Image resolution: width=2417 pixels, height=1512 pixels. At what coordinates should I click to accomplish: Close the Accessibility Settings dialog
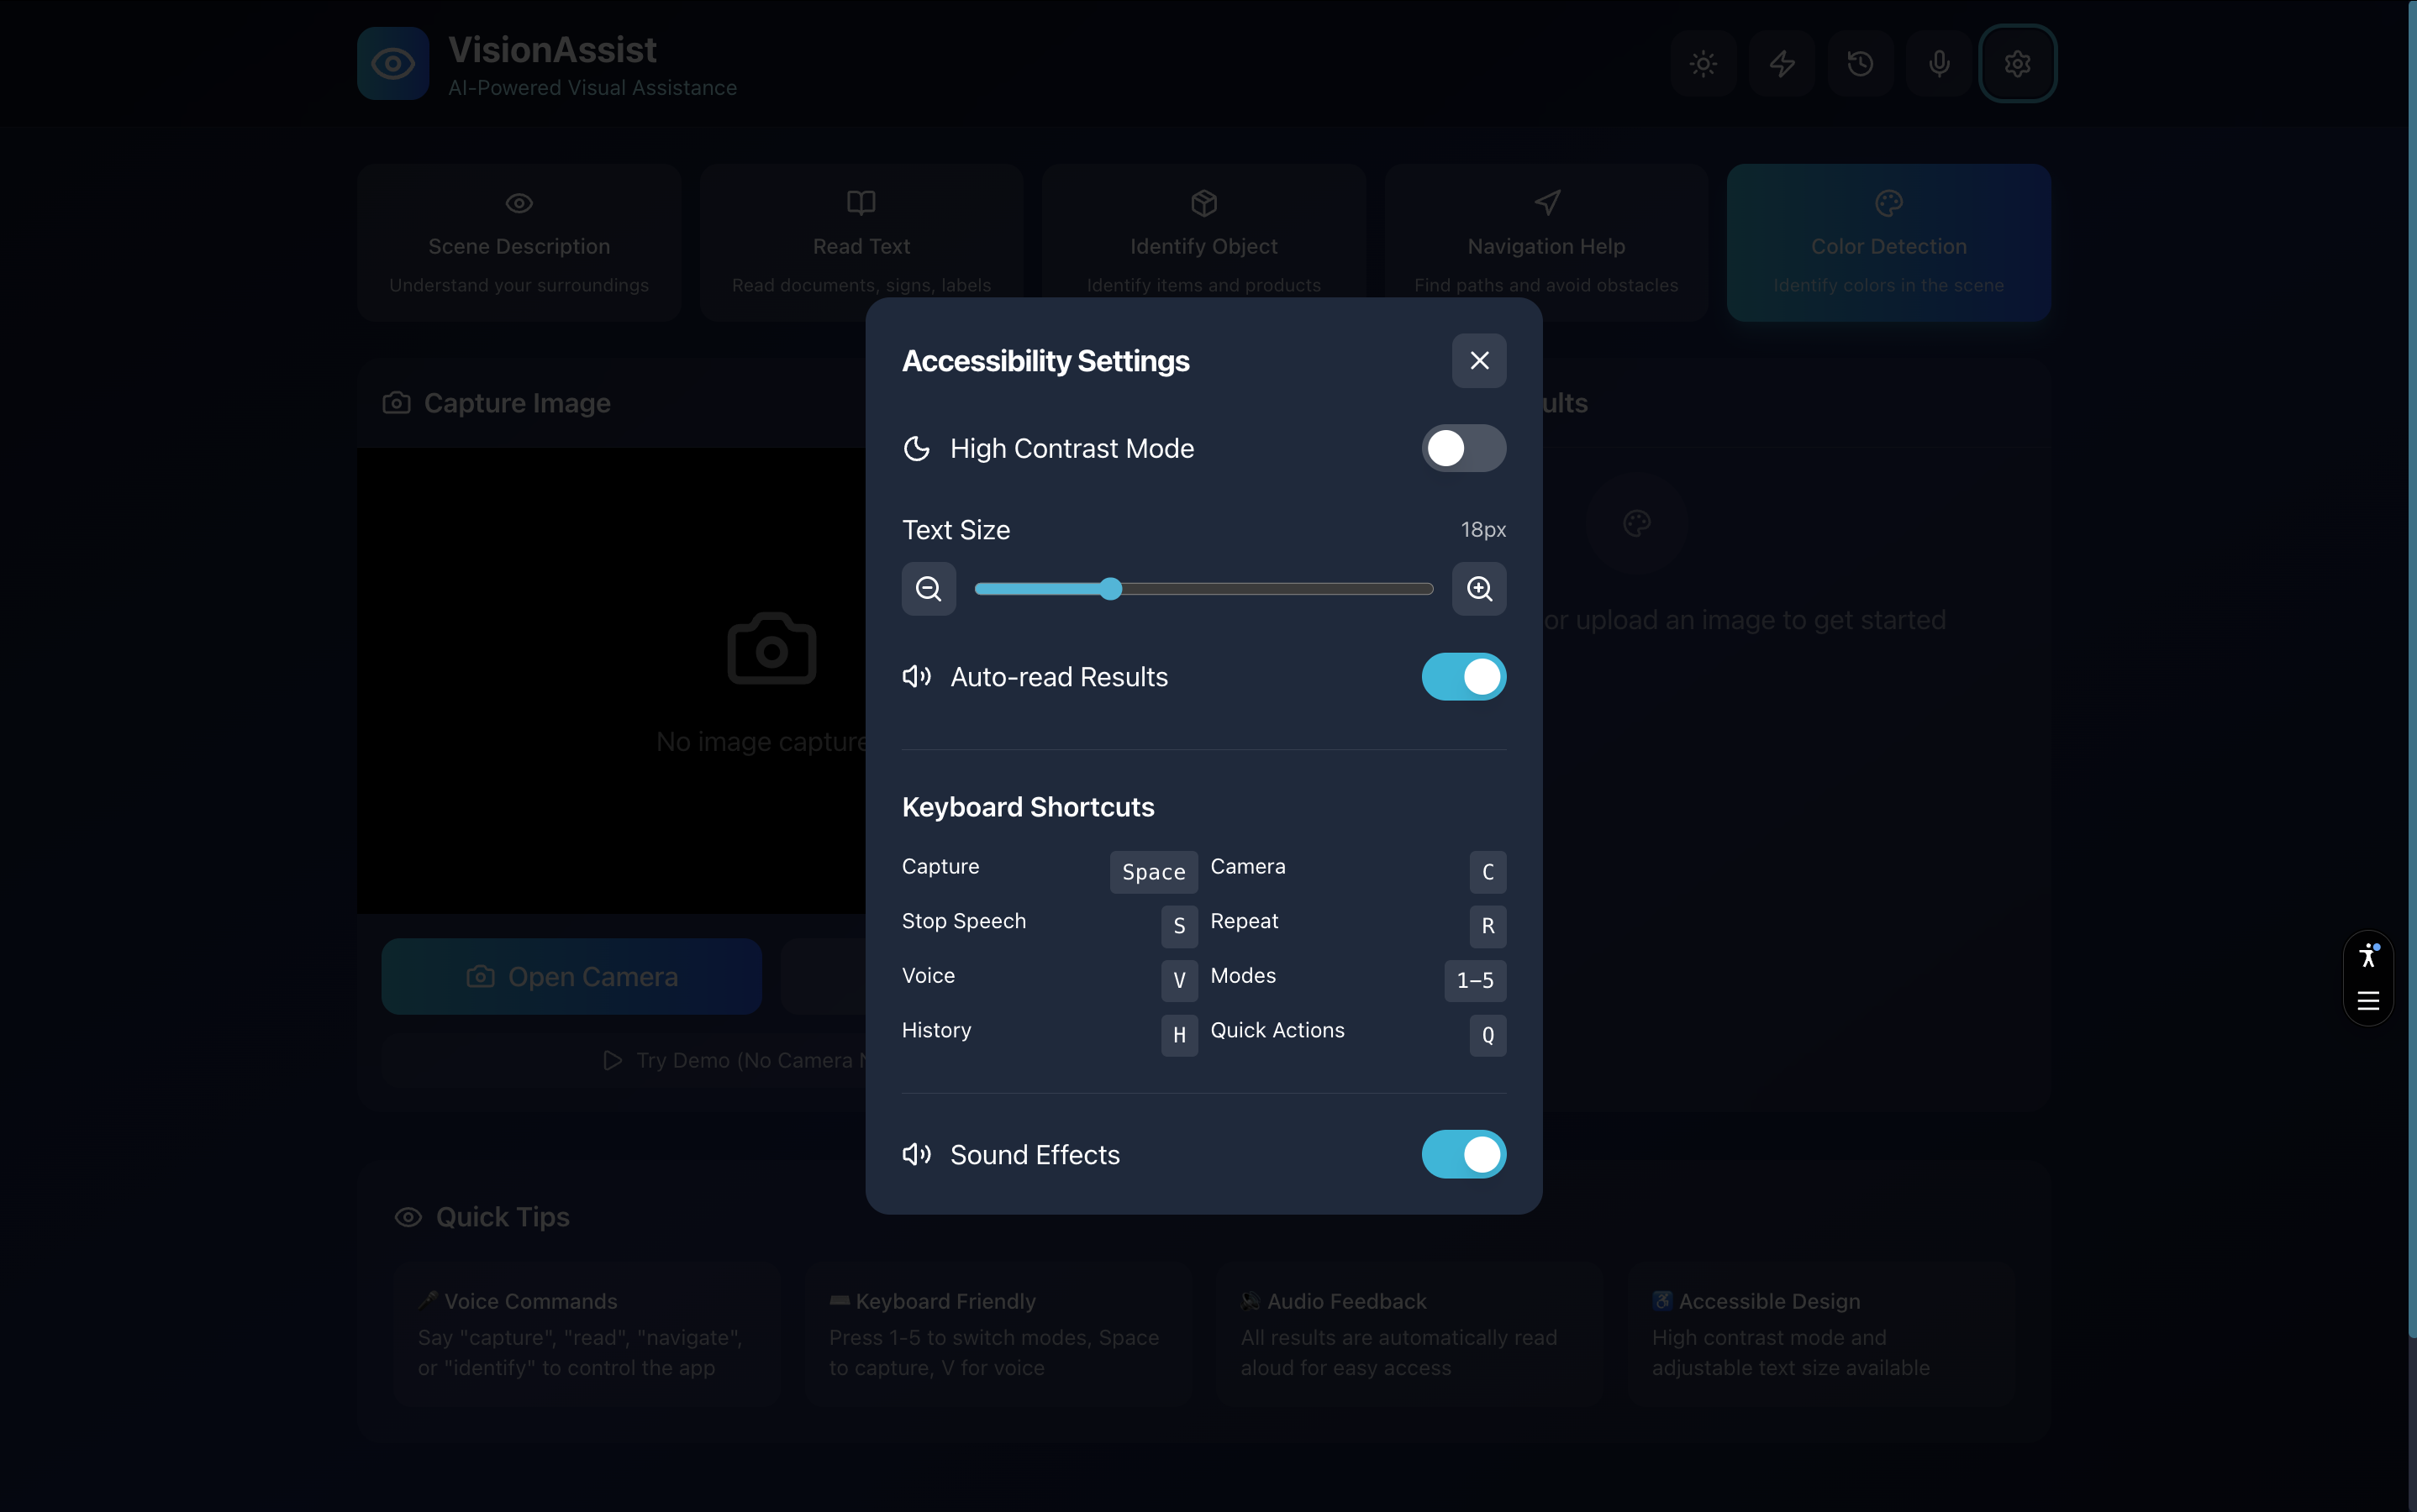pyautogui.click(x=1478, y=361)
